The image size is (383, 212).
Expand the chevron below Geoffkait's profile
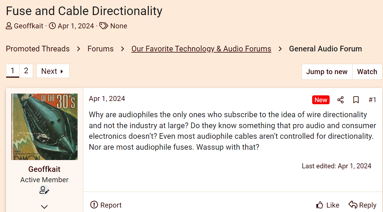coord(45,207)
